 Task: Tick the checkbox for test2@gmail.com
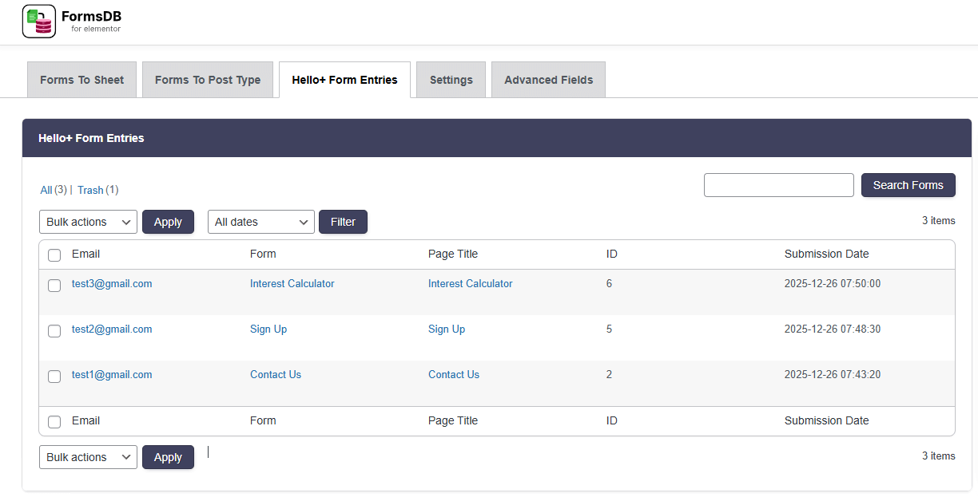[x=54, y=331]
